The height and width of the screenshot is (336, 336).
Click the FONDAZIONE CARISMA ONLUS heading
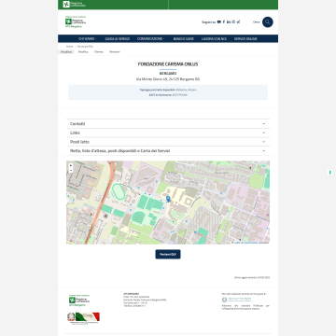coord(168,64)
